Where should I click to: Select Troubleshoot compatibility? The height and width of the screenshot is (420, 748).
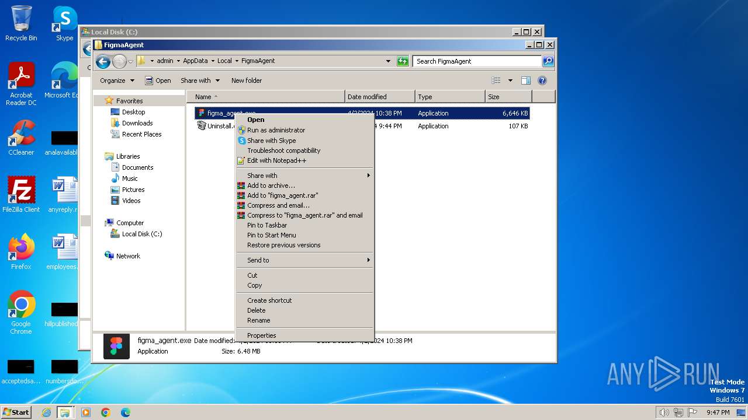pos(304,150)
